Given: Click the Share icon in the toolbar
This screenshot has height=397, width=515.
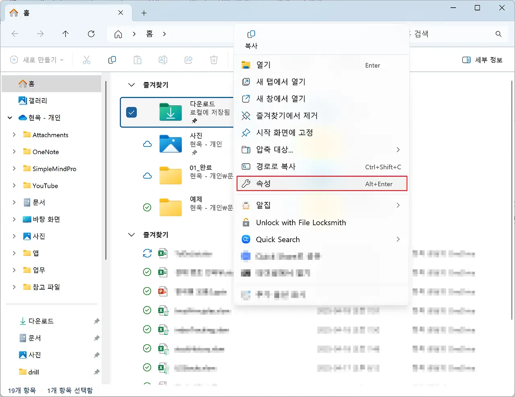Looking at the screenshot, I should pos(188,60).
